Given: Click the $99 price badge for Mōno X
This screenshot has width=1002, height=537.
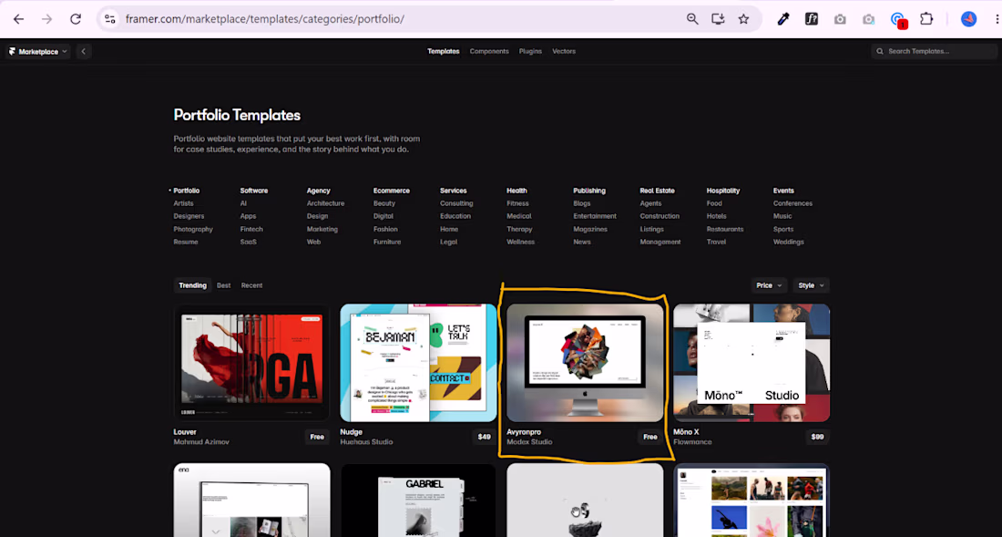Looking at the screenshot, I should (x=817, y=438).
